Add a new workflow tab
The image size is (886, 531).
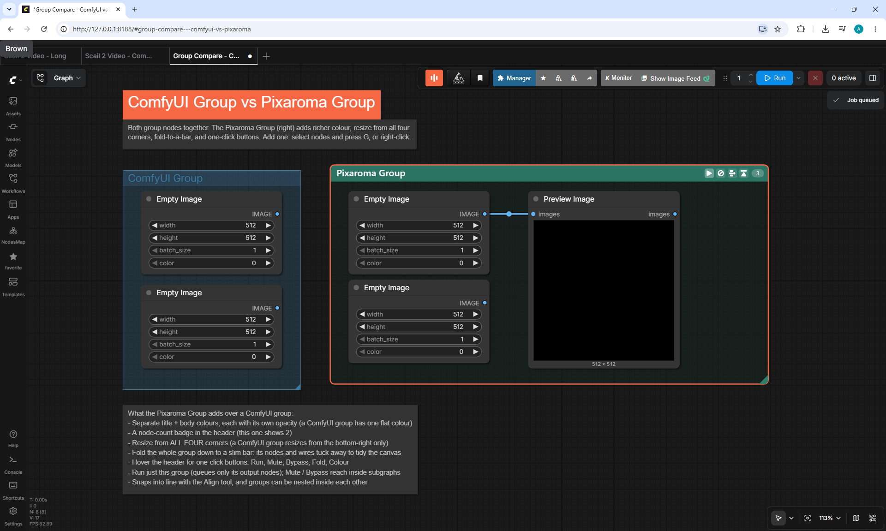[x=266, y=56]
